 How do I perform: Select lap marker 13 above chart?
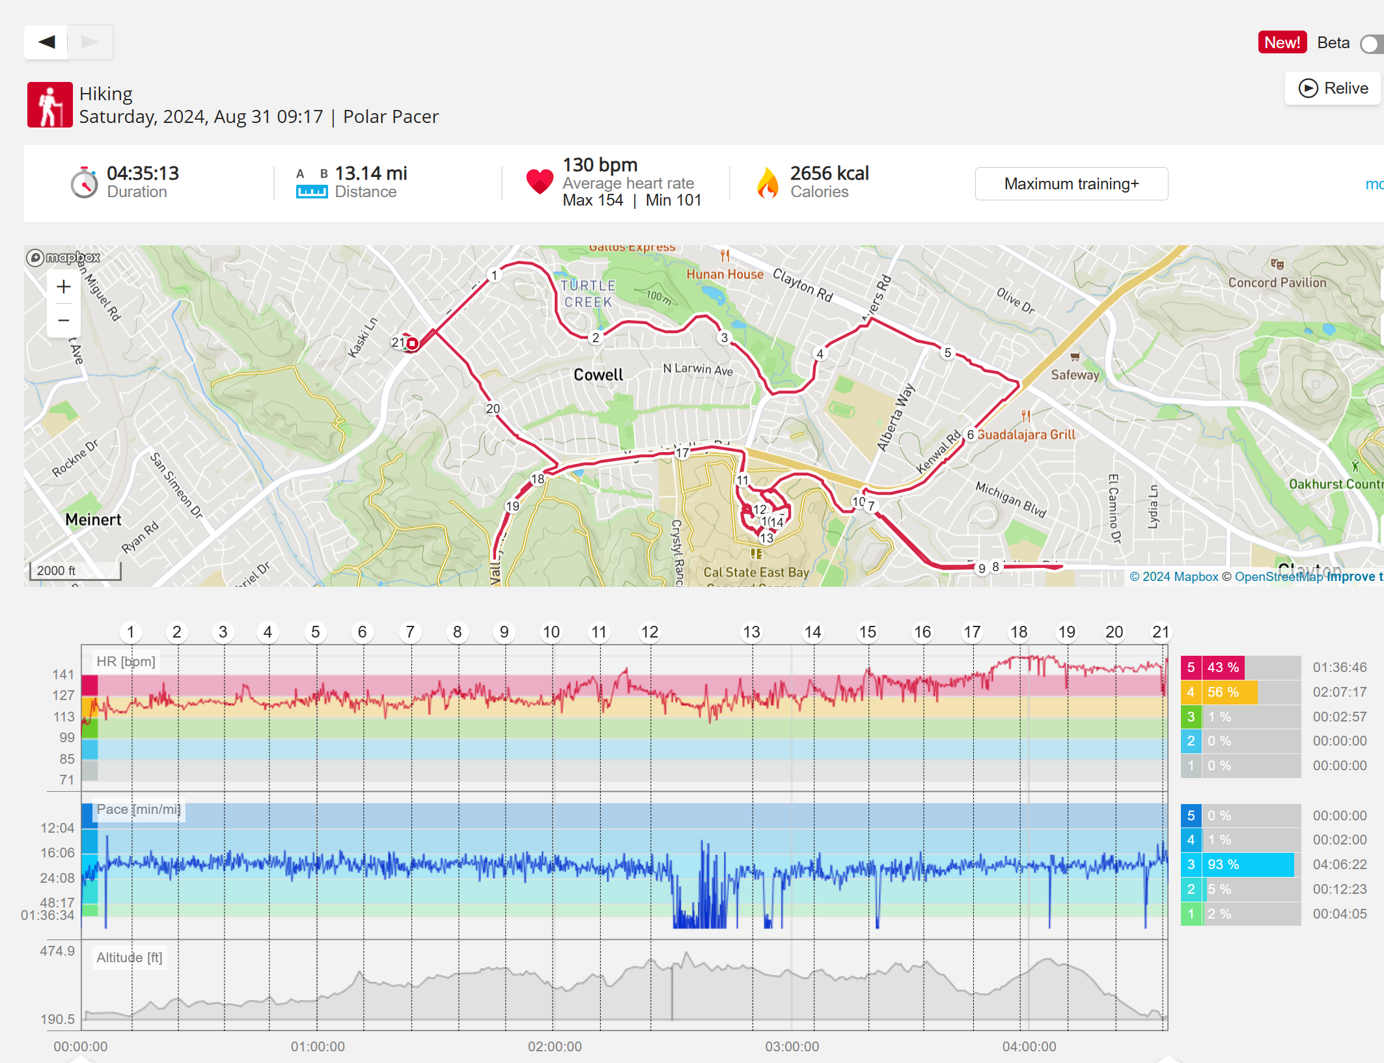point(751,632)
